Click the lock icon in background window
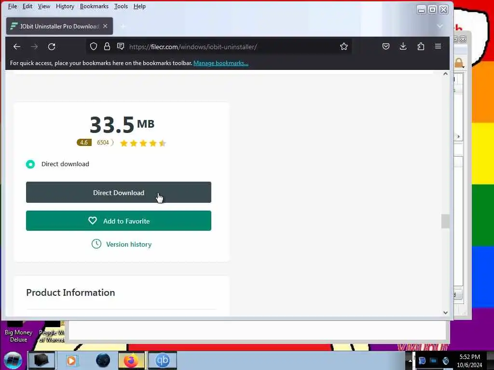The height and width of the screenshot is (370, 494). pos(459,63)
